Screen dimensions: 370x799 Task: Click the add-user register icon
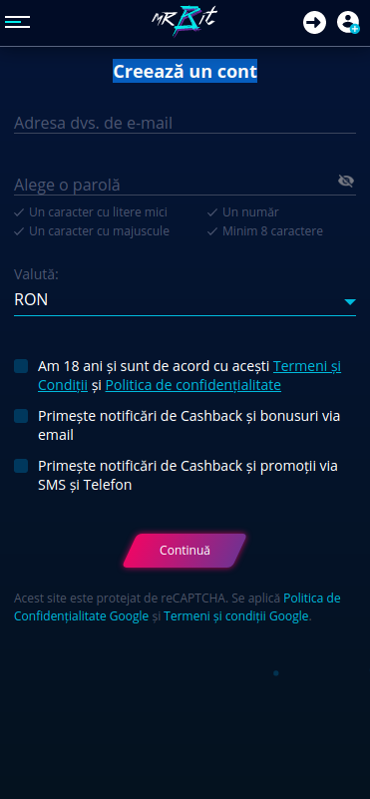[348, 22]
